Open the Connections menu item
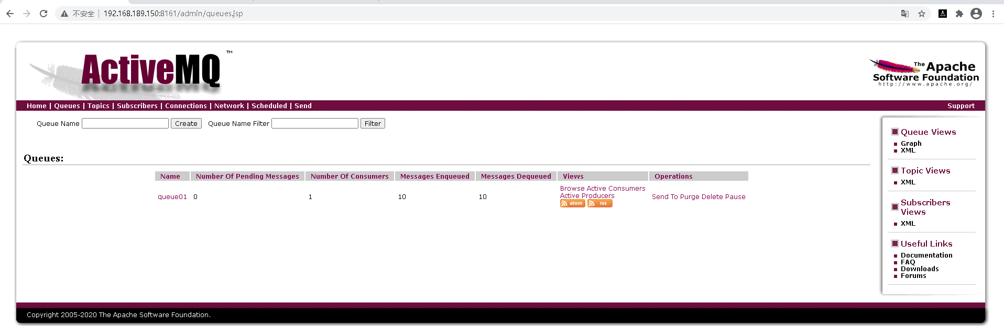This screenshot has height=326, width=1004. (x=186, y=106)
